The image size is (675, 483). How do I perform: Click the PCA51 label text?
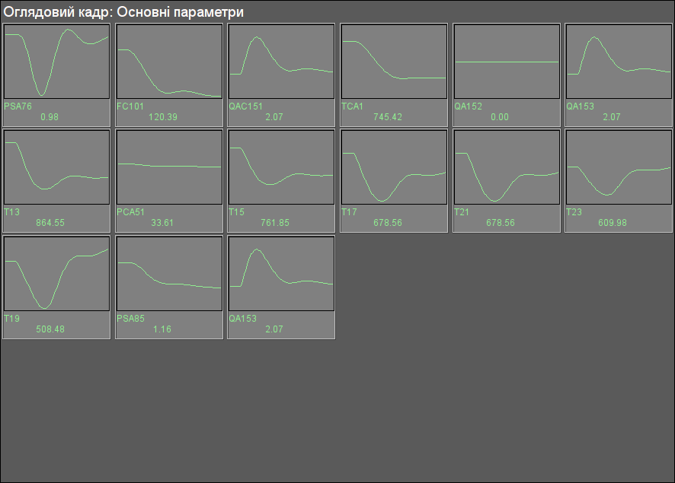pyautogui.click(x=130, y=212)
